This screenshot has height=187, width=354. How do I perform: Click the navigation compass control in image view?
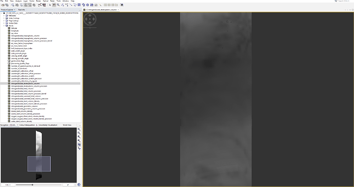tap(90, 19)
